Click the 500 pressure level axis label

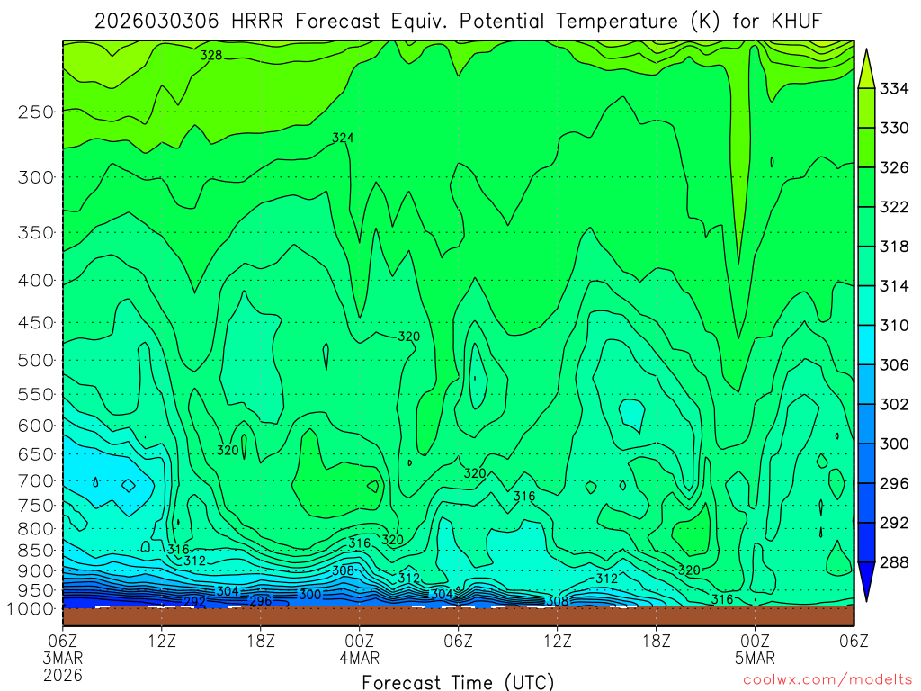tap(36, 360)
